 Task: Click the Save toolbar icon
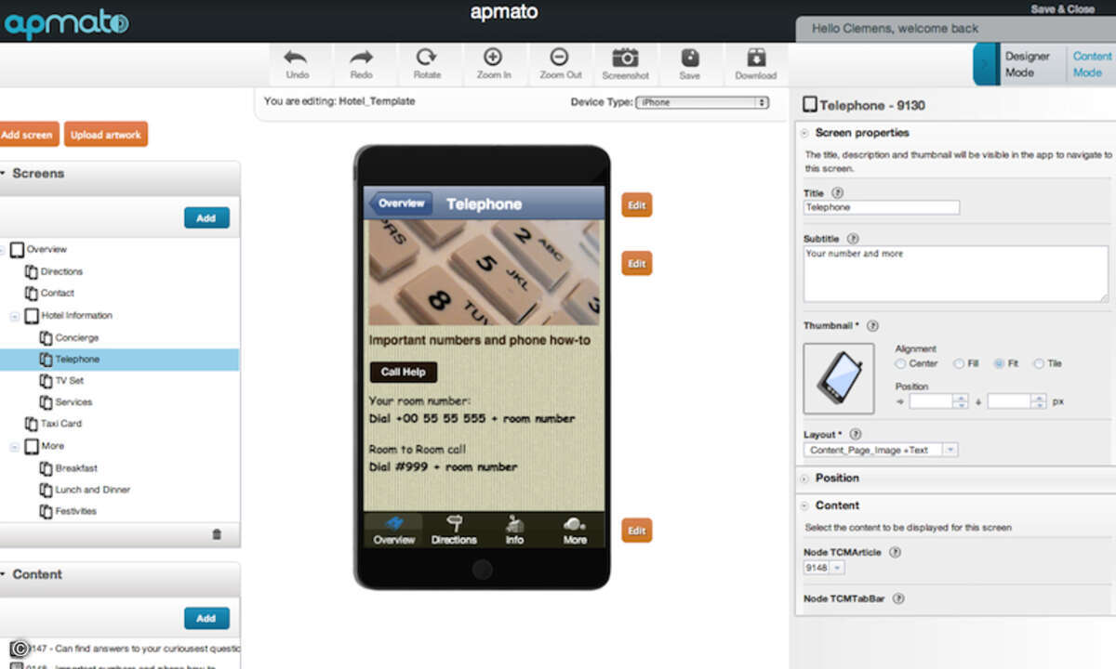pyautogui.click(x=689, y=64)
